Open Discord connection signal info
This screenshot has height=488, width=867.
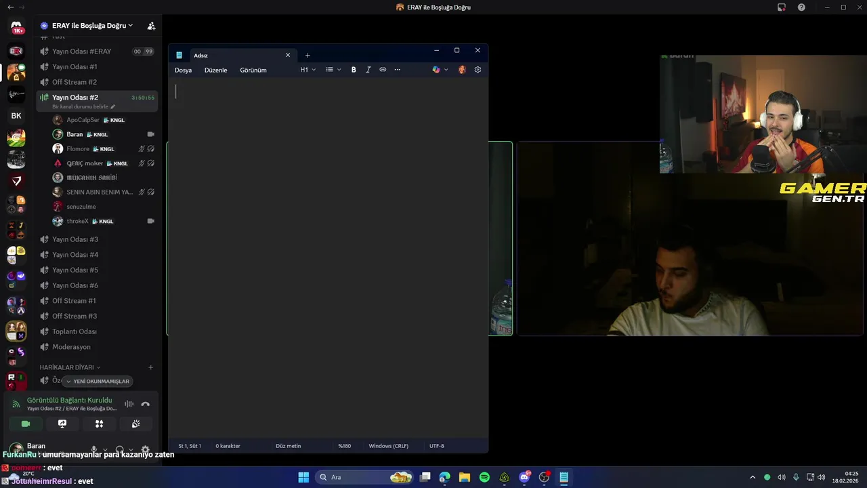pos(16,405)
